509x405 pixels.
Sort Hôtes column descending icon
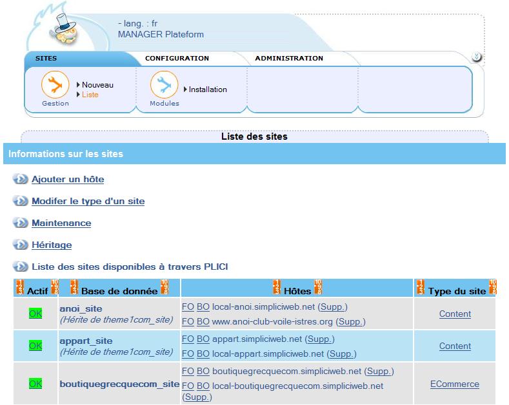pyautogui.click(x=318, y=287)
